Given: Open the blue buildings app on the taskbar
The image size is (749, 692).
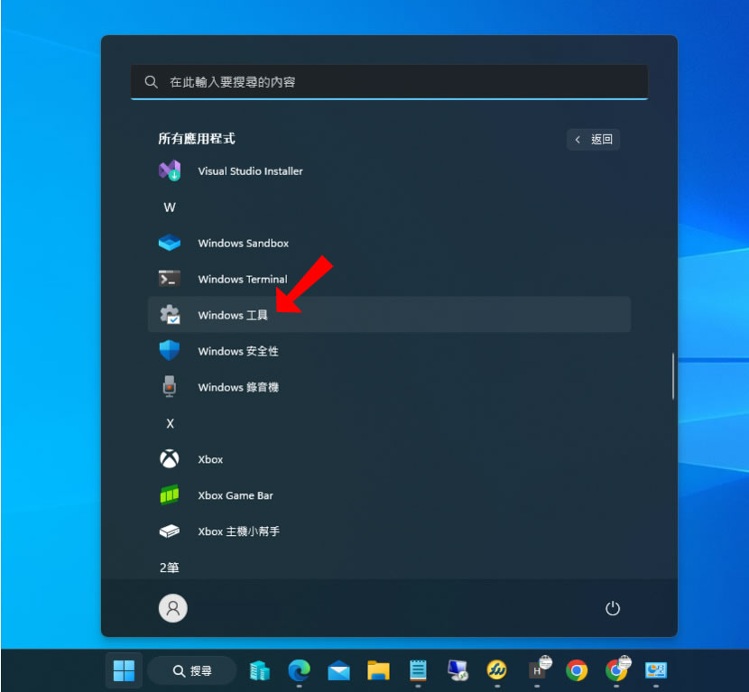Looking at the screenshot, I should (259, 670).
